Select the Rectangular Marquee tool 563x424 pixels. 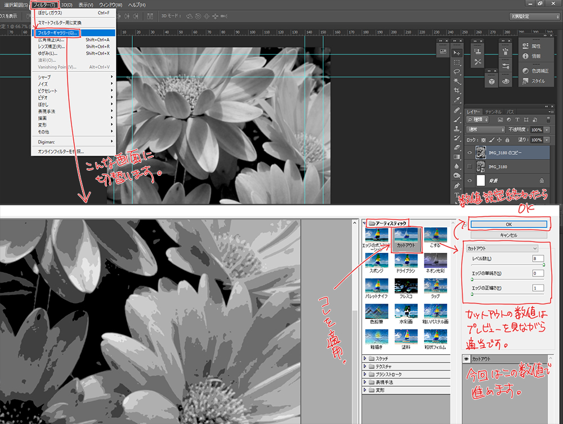457,62
